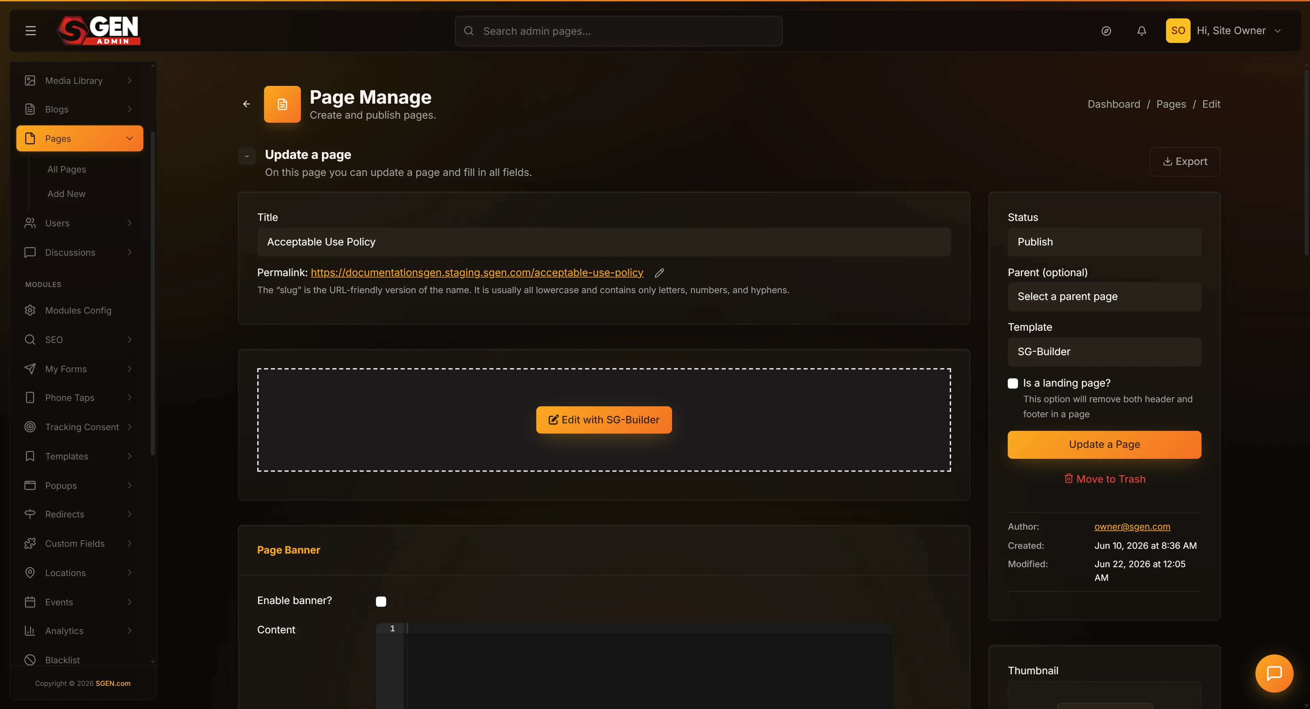
Task: Click the back arrow beside Page Manage
Action: point(246,104)
